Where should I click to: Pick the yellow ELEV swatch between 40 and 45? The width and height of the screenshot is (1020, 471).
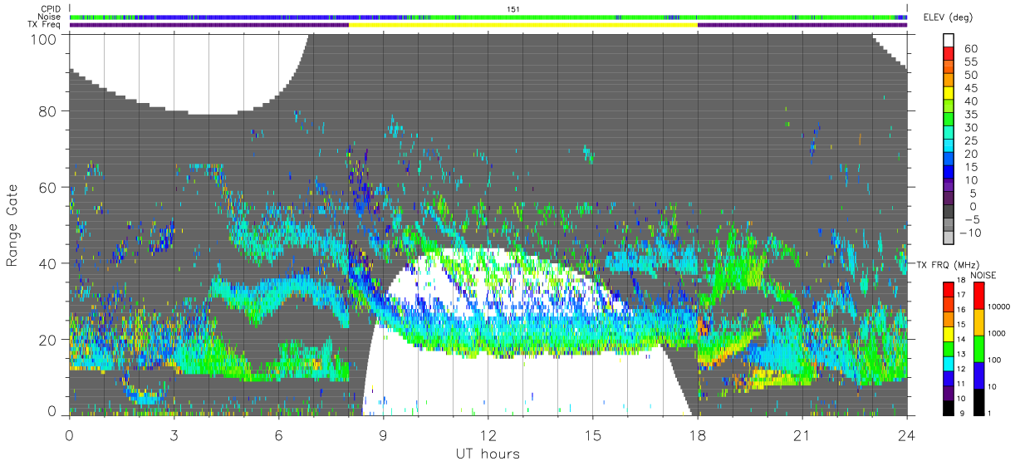pyautogui.click(x=948, y=93)
